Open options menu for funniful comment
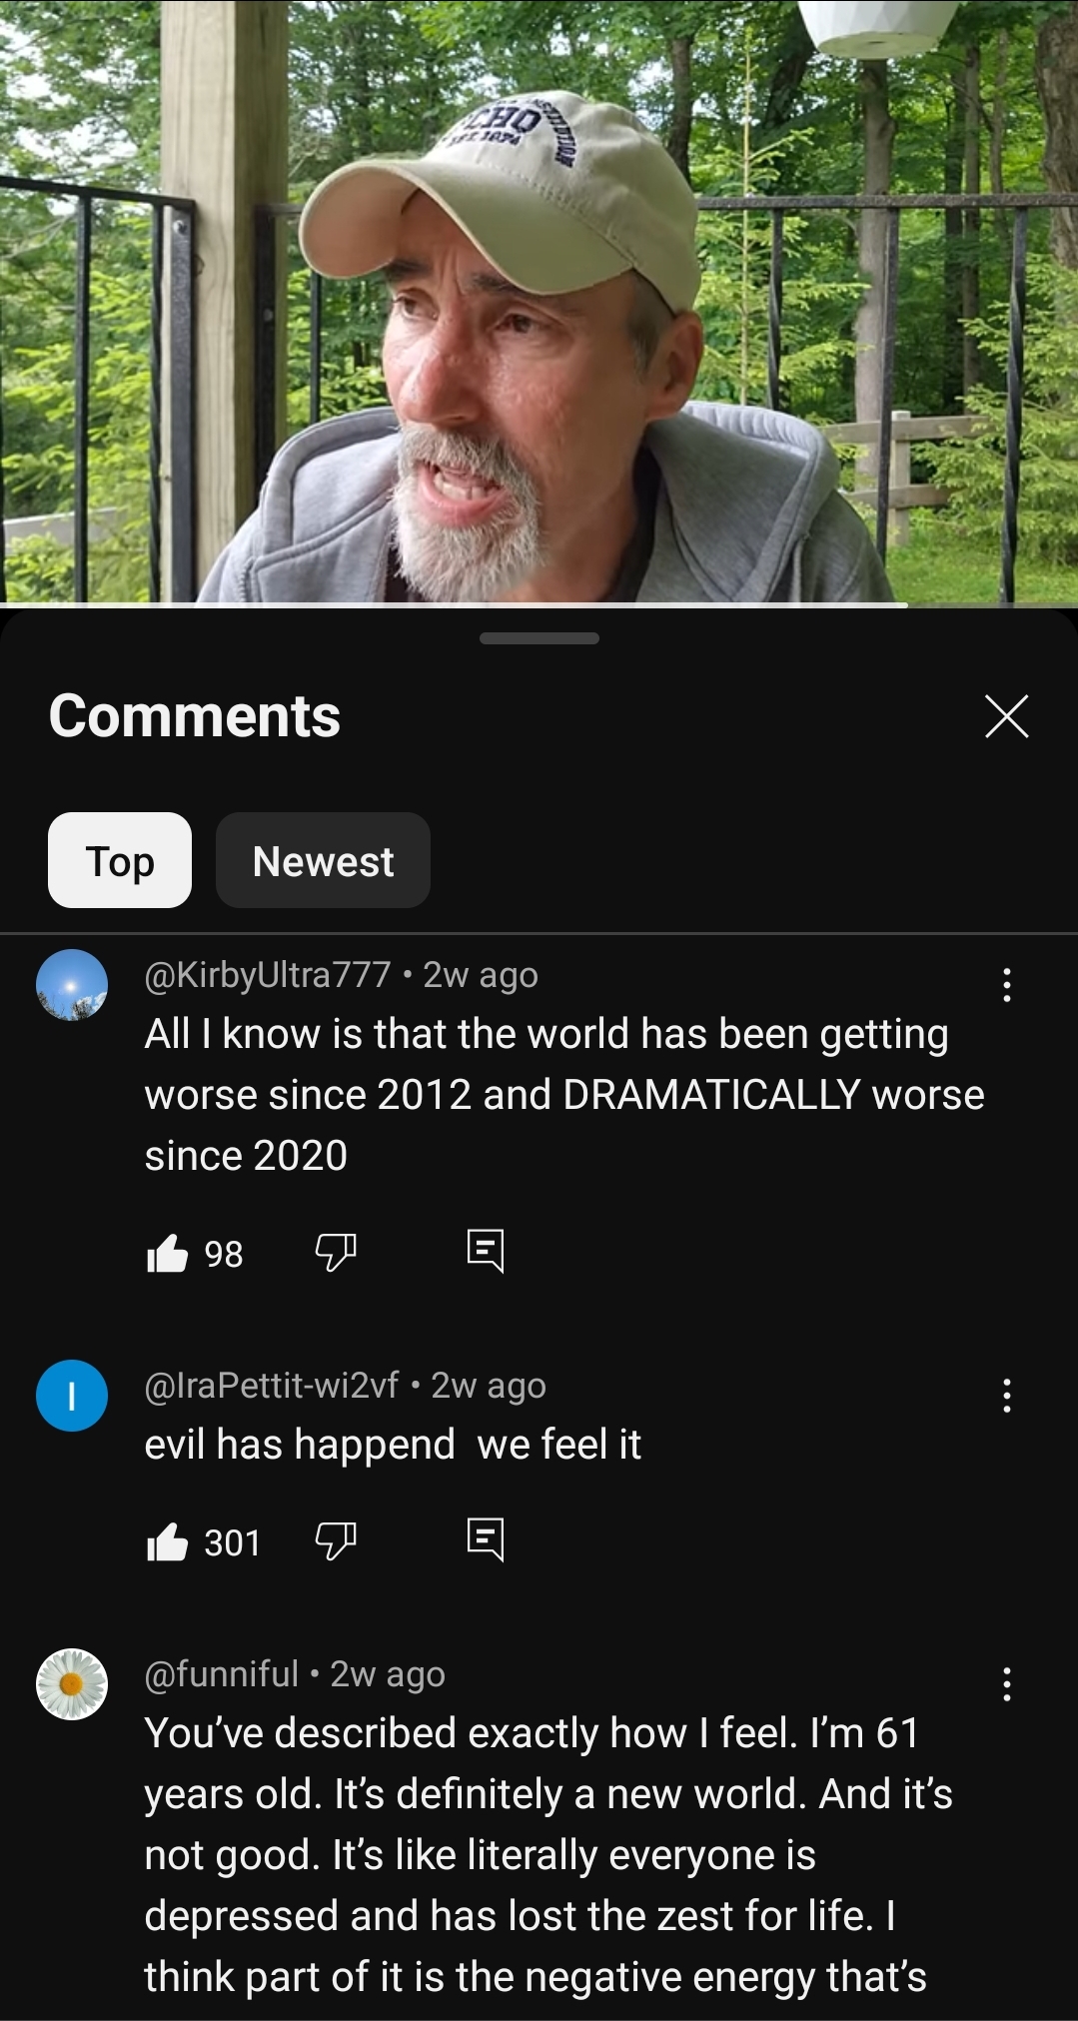The height and width of the screenshot is (2021, 1078). pos(1007,1684)
